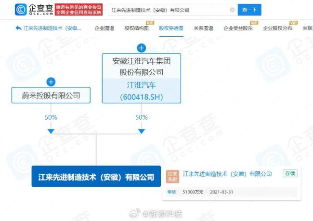
Task: Open the 江来先进制造技术 company link in the card
Action: click(x=227, y=174)
